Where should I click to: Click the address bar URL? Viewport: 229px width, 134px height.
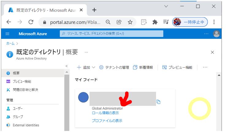click(75, 22)
